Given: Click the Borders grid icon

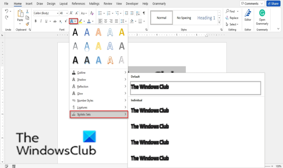Looking at the screenshot, I should (x=140, y=21).
